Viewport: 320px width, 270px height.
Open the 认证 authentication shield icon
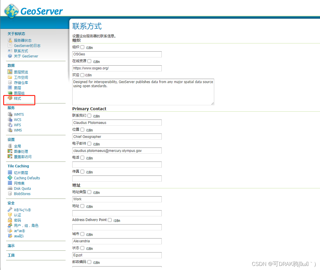point(10,215)
